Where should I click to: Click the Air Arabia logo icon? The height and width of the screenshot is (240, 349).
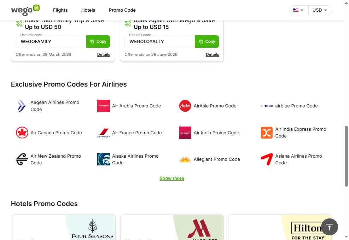[104, 106]
